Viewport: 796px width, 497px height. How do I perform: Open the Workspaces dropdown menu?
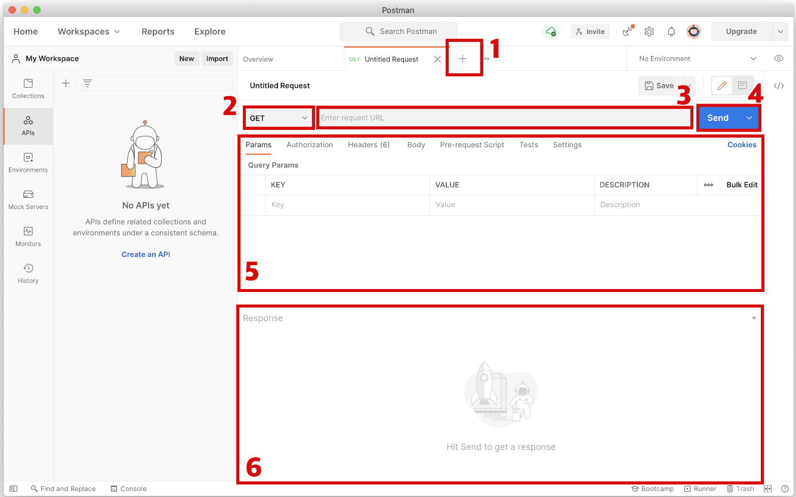89,32
